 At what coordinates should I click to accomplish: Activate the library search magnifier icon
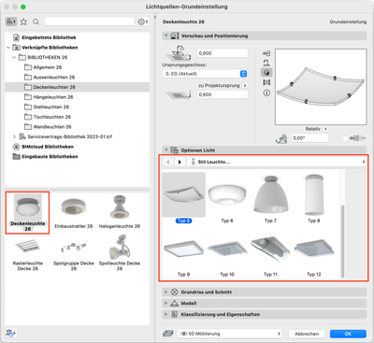[36, 21]
